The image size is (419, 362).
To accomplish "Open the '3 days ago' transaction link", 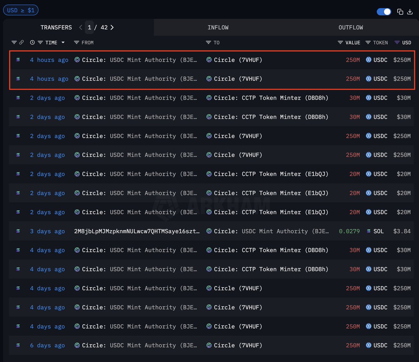I will [x=47, y=231].
